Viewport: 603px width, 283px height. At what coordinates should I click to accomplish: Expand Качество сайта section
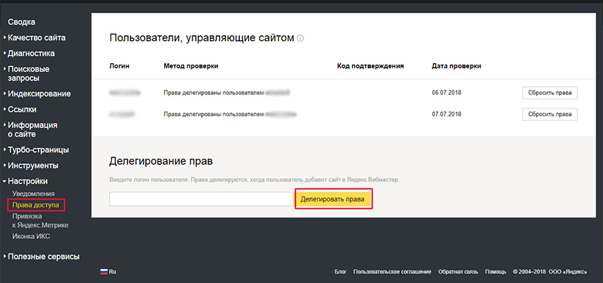[37, 37]
